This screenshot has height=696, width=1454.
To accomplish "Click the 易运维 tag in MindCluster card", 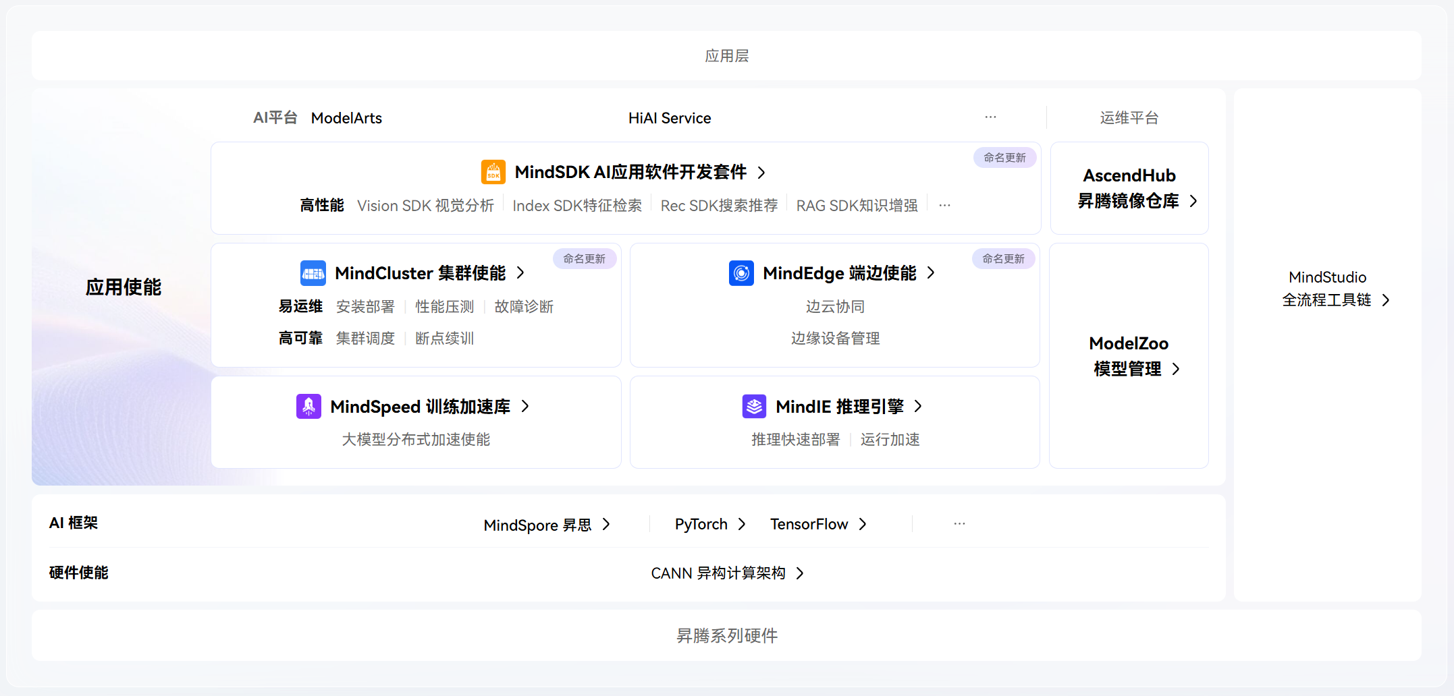I will pos(301,306).
